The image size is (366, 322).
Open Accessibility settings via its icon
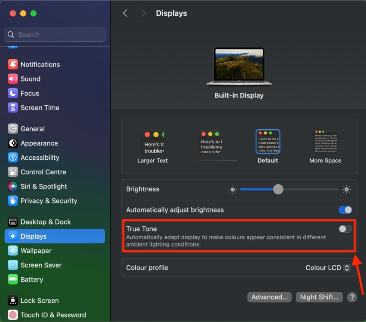pyautogui.click(x=12, y=158)
